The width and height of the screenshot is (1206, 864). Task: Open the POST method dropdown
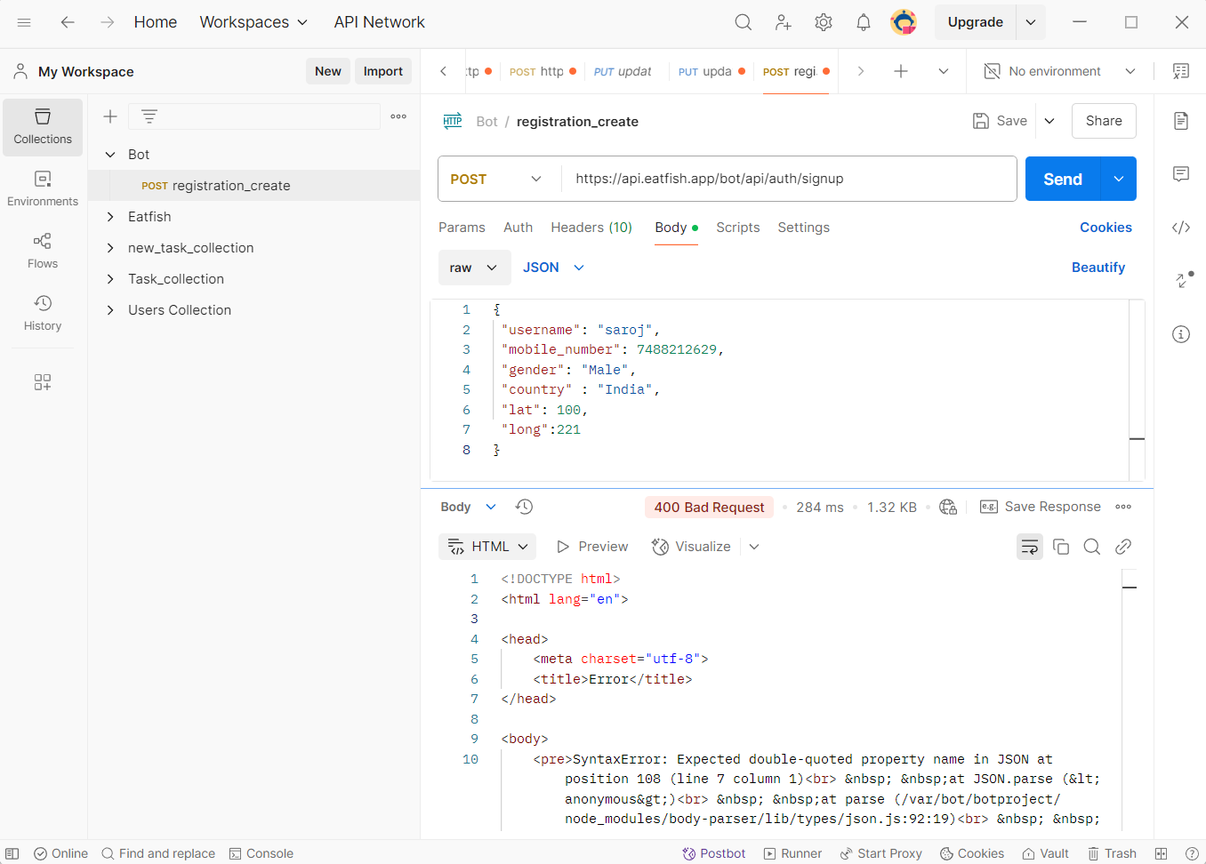(x=496, y=179)
